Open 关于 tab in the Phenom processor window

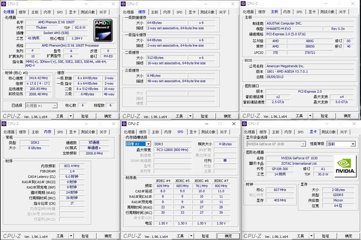click(x=103, y=12)
